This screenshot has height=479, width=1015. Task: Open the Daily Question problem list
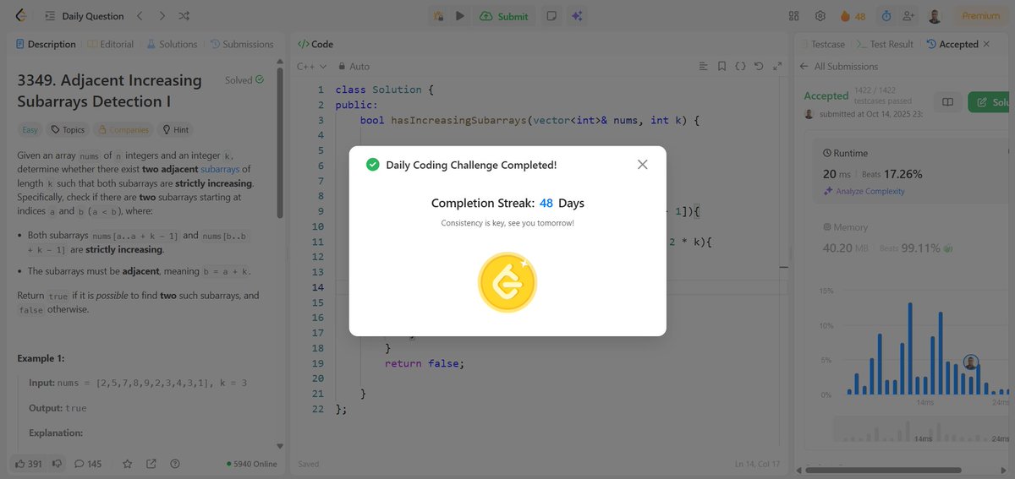tap(84, 16)
